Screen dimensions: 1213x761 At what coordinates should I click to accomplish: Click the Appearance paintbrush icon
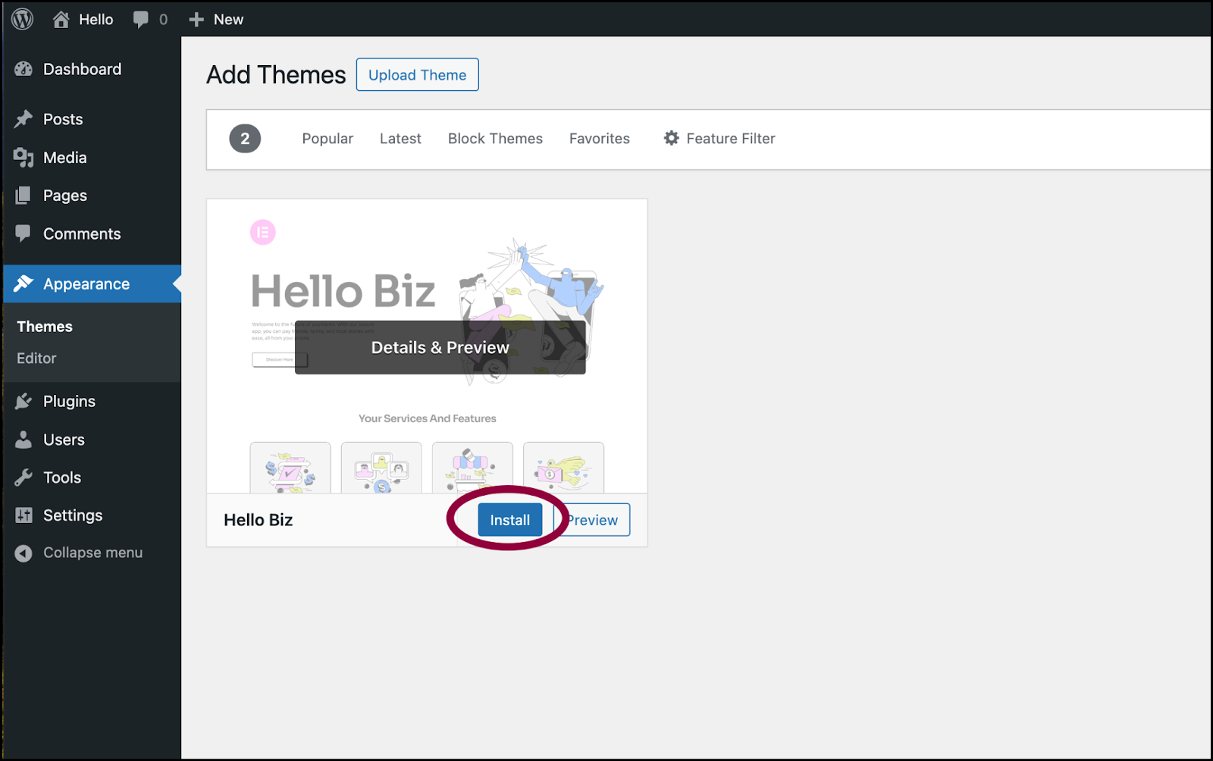click(x=24, y=283)
